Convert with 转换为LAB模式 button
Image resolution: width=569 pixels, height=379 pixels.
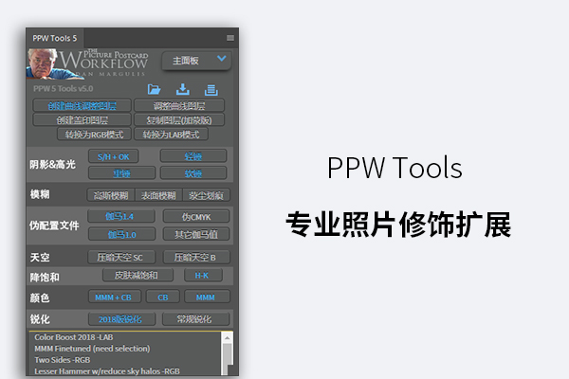click(x=171, y=135)
